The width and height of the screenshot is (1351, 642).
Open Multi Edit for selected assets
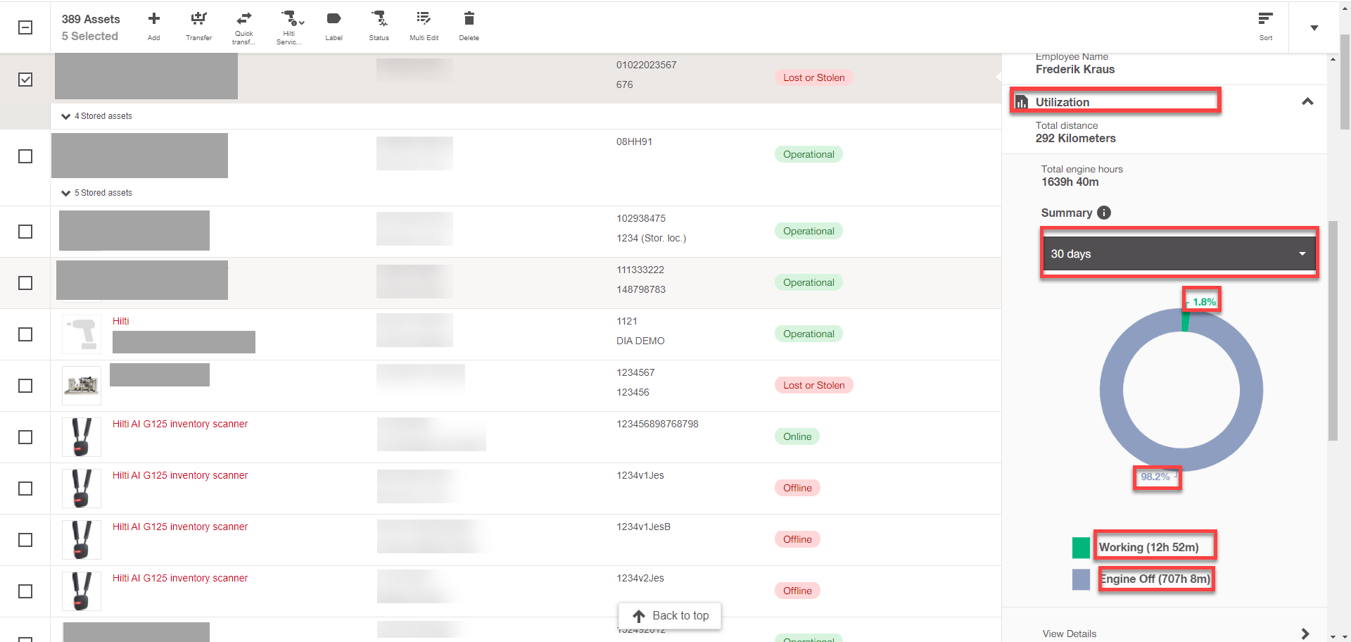[424, 20]
